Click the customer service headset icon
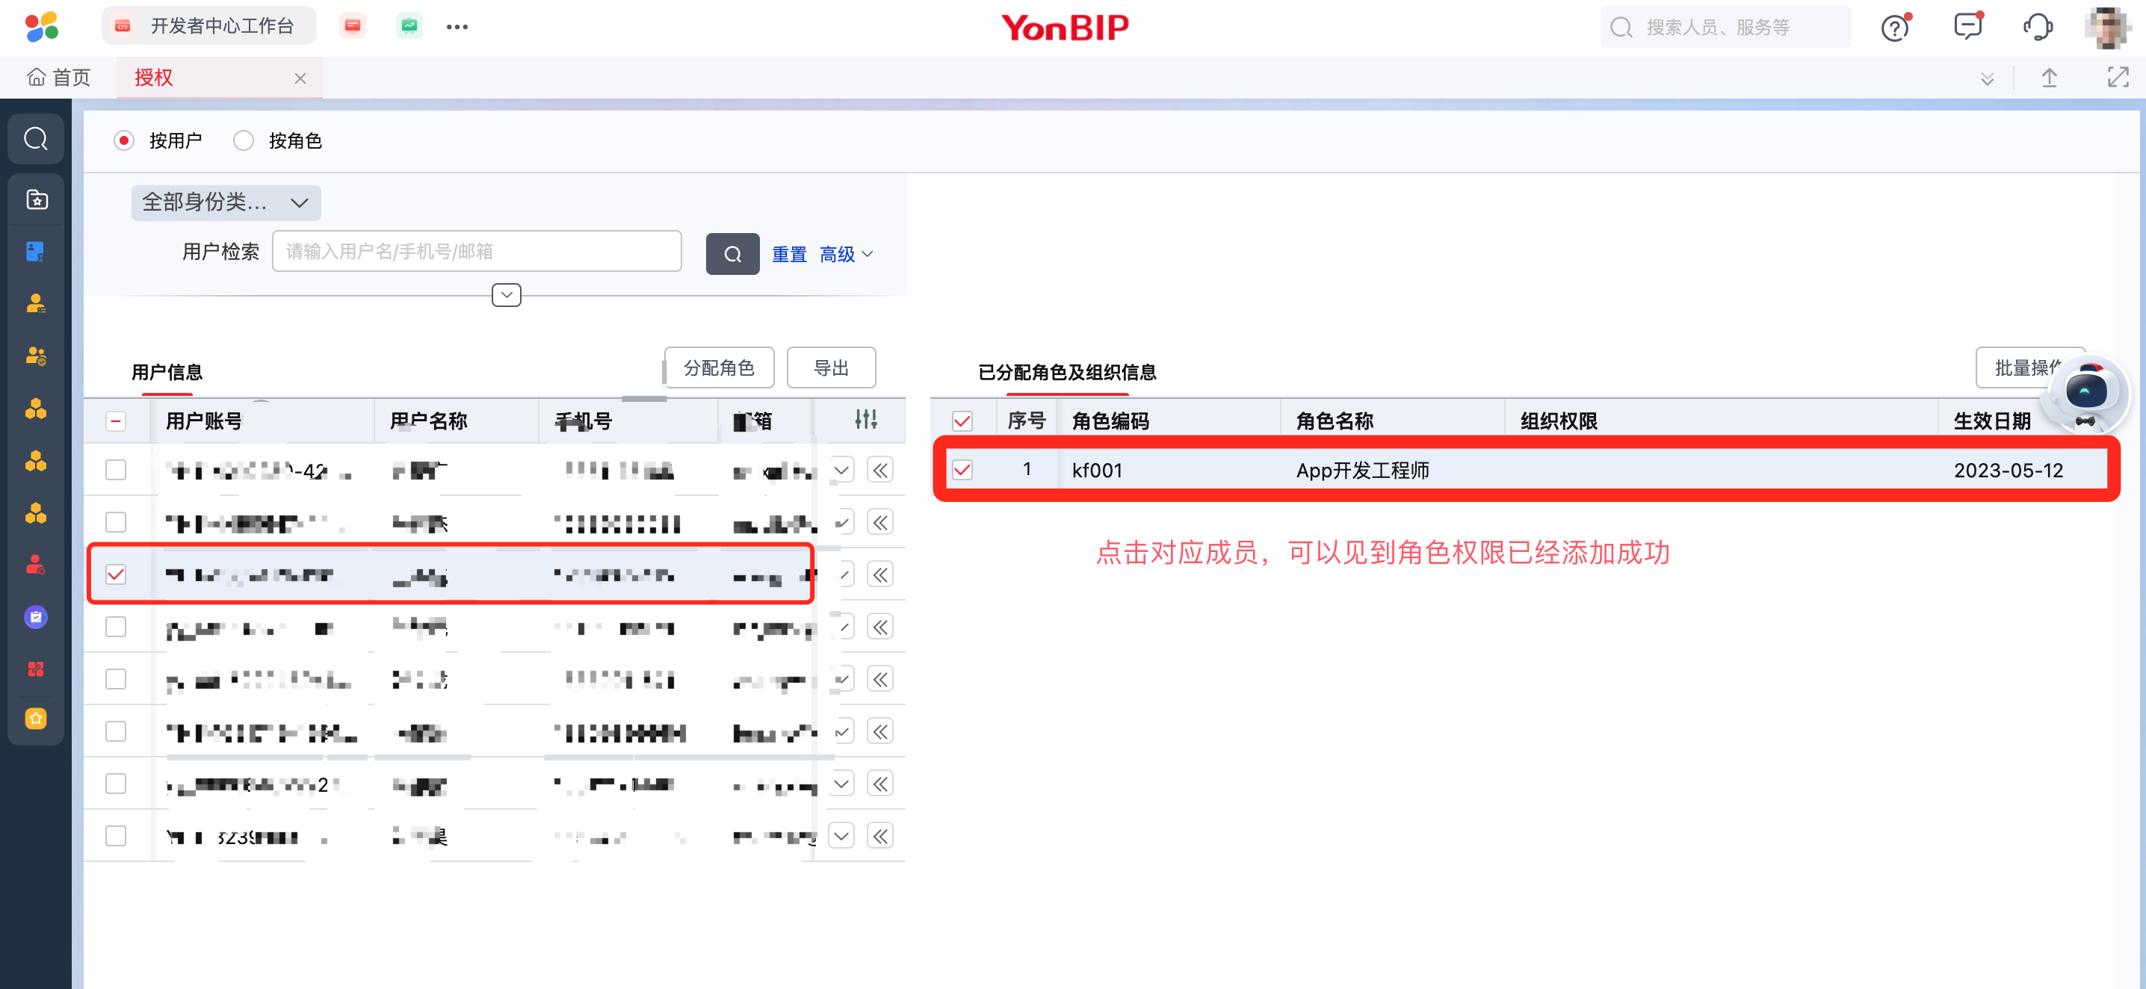Image resolution: width=2146 pixels, height=989 pixels. point(2038,28)
